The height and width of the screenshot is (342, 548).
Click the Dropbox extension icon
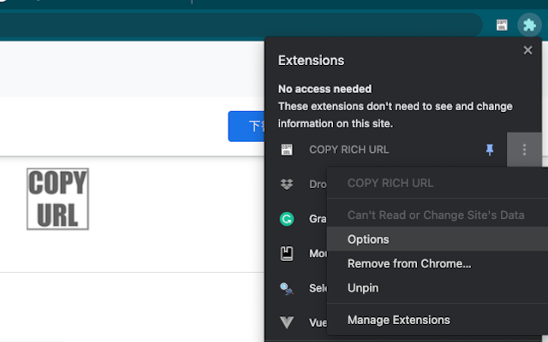click(x=287, y=184)
